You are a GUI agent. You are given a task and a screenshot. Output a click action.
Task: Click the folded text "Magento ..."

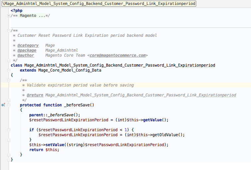[33, 16]
